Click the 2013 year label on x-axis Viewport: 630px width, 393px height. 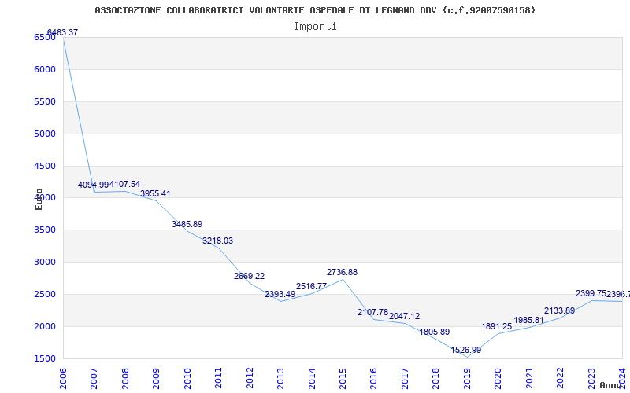[x=280, y=378]
